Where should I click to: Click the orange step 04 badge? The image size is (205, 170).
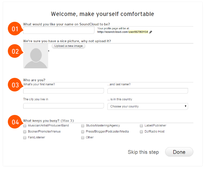click(x=15, y=122)
